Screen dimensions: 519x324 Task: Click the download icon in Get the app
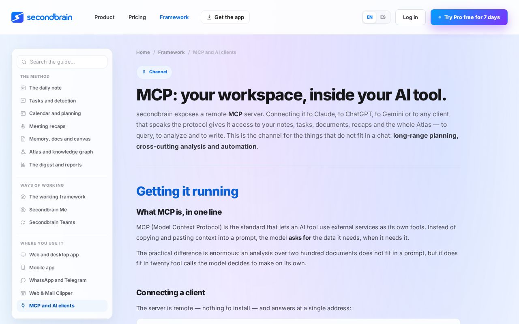pyautogui.click(x=209, y=17)
